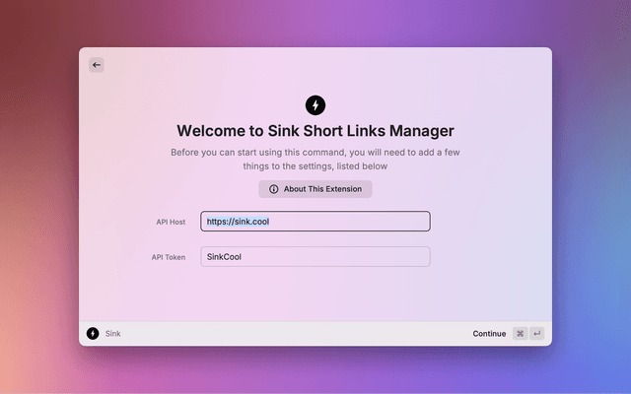Click the Sink icon in the bottom bar
Viewport: 631px width, 394px height.
point(93,334)
